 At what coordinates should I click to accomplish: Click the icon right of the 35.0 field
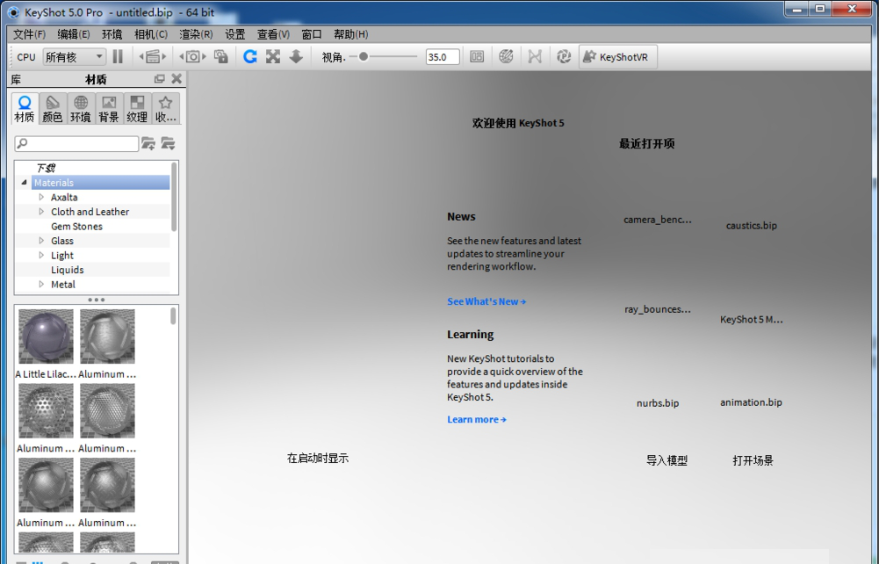click(x=477, y=56)
